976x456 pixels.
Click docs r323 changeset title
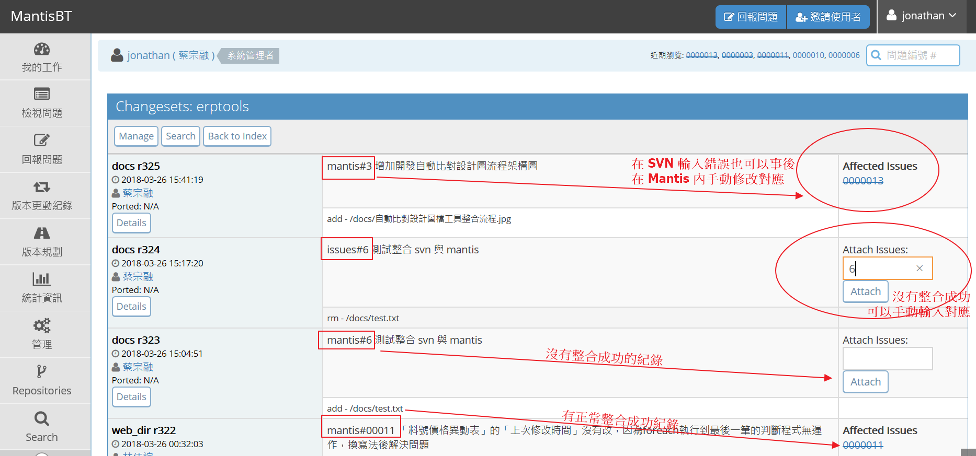[136, 340]
